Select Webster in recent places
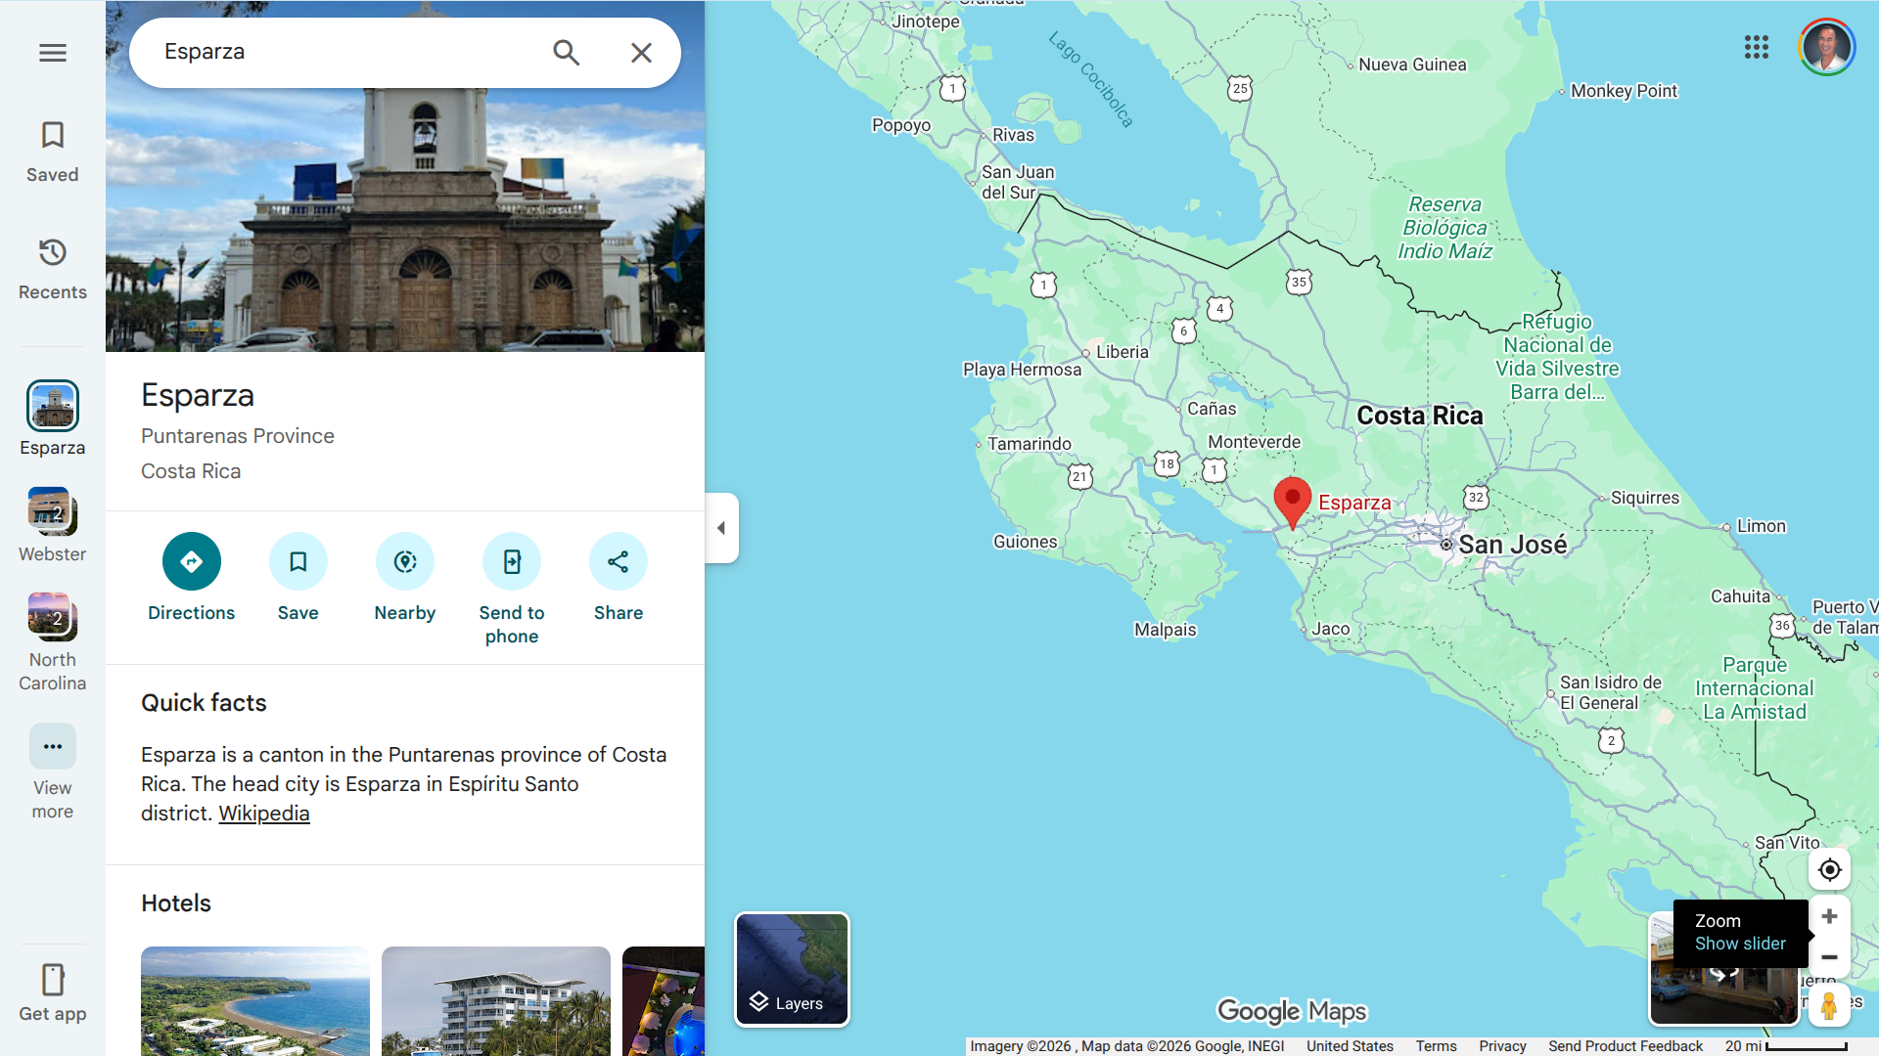The image size is (1879, 1056). coord(53,512)
